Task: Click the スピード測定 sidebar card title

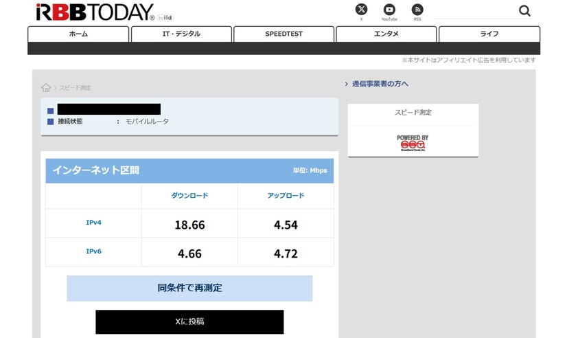Action: 413,113
